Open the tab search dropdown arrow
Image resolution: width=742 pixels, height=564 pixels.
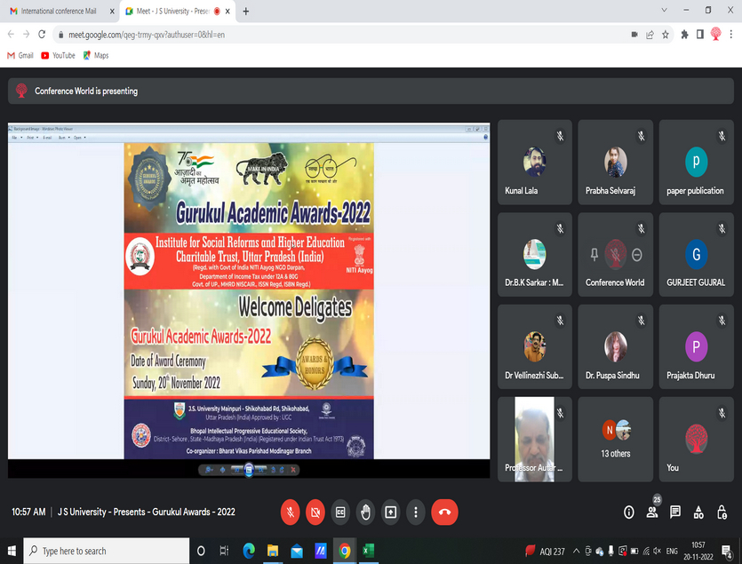pos(664,10)
